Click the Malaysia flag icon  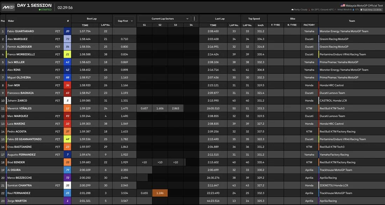tap(343, 5)
